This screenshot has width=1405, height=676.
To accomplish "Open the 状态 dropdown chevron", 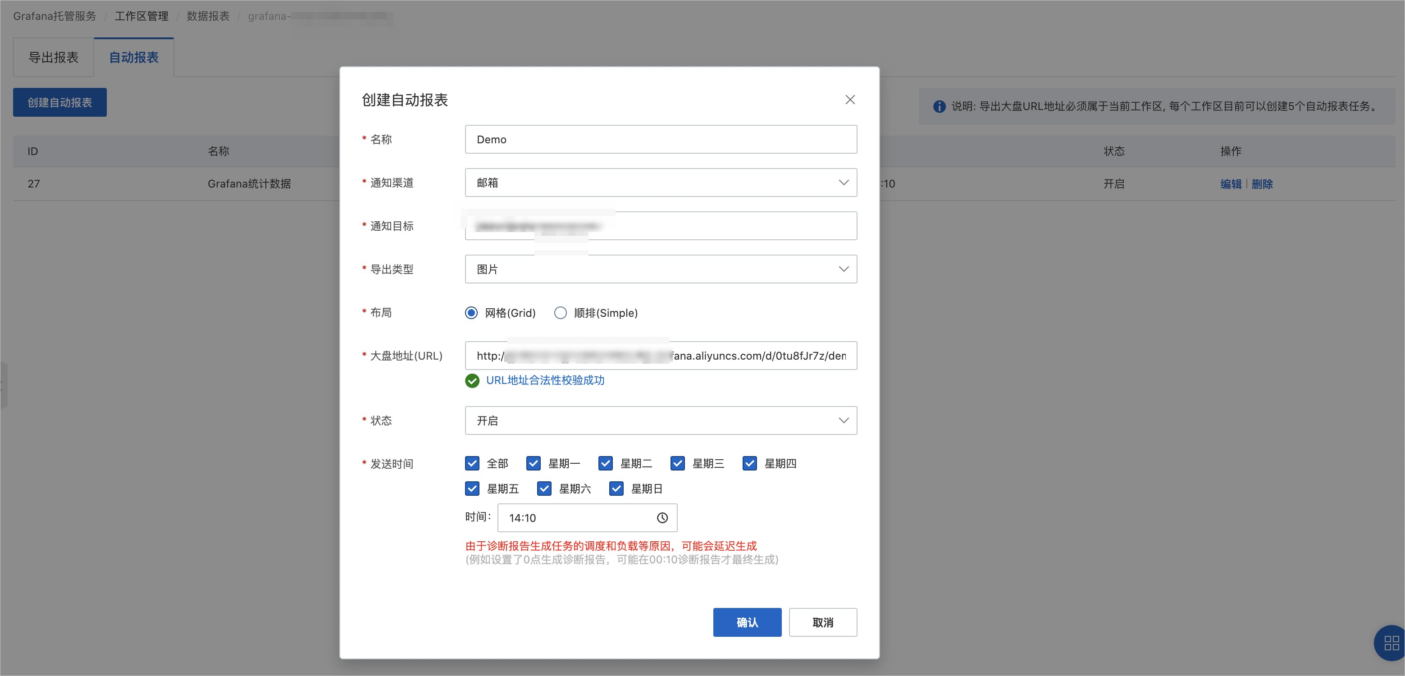I will click(x=844, y=420).
